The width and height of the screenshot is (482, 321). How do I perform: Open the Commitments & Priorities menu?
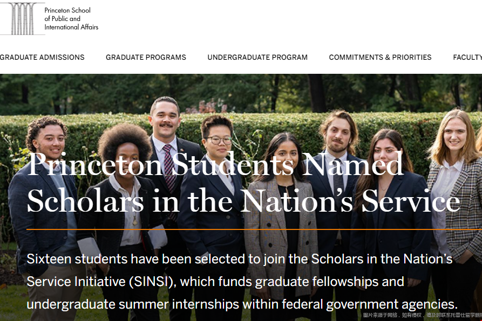pos(380,57)
